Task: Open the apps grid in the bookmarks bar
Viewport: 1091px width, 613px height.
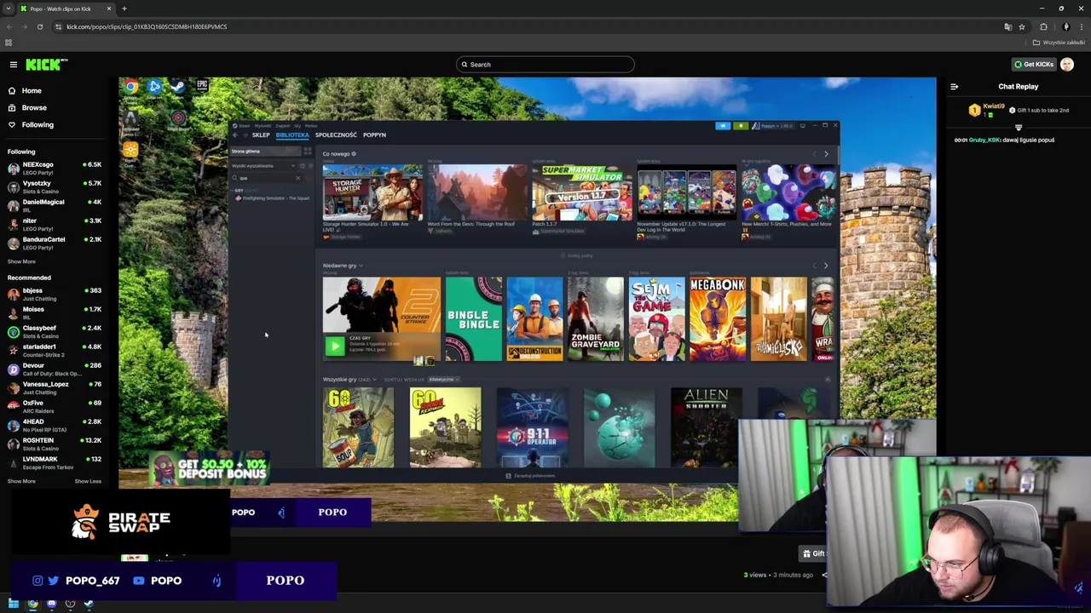Action: coord(9,43)
